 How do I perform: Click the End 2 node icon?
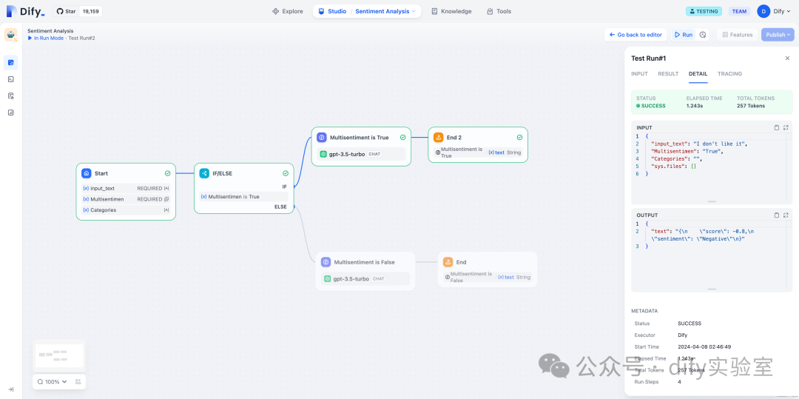pyautogui.click(x=438, y=137)
